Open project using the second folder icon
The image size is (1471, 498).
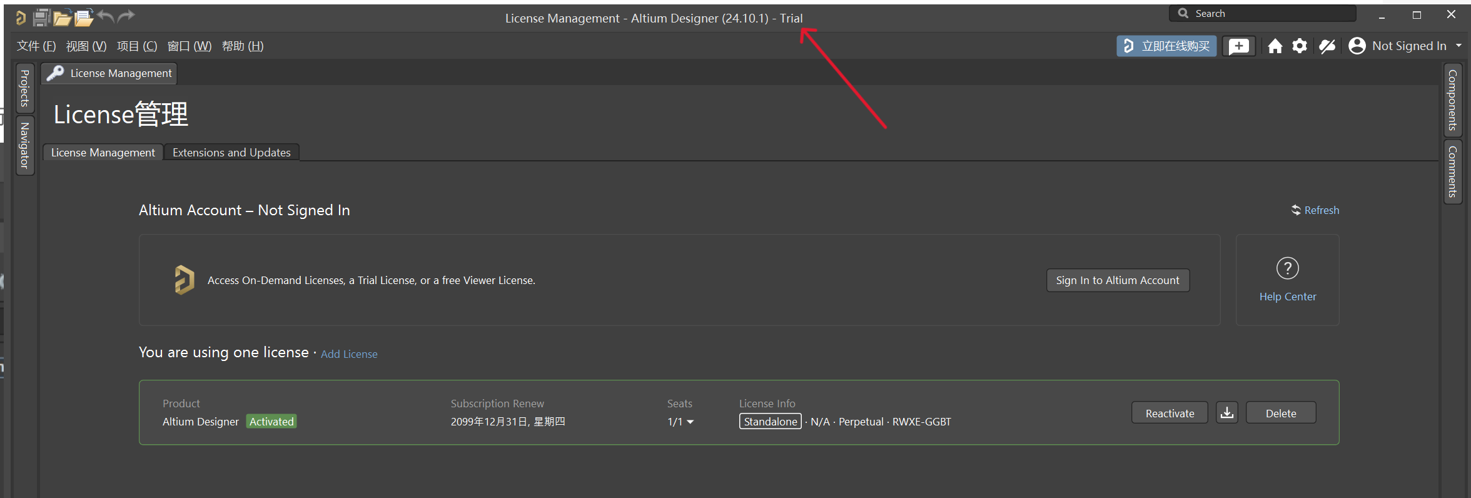(x=84, y=18)
